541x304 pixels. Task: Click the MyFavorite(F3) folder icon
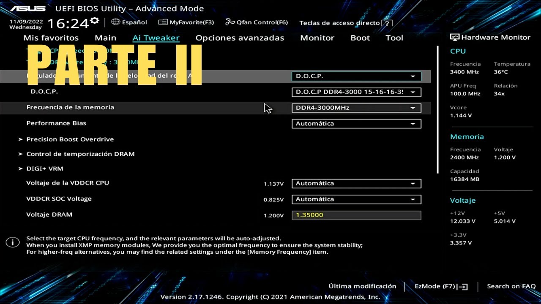[x=163, y=22]
